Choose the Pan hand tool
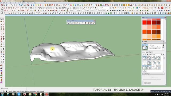 tap(3, 52)
